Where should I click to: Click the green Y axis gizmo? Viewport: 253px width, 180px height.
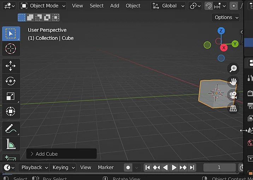click(235, 44)
